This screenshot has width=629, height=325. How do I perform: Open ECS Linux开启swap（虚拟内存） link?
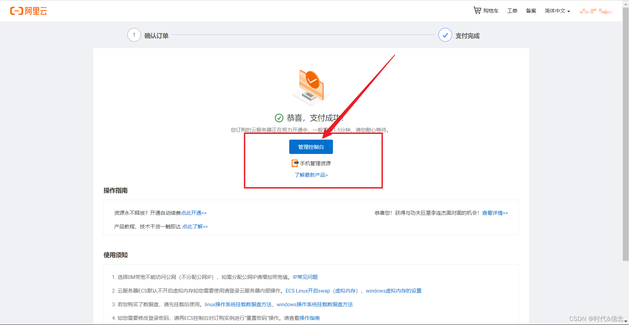point(322,291)
